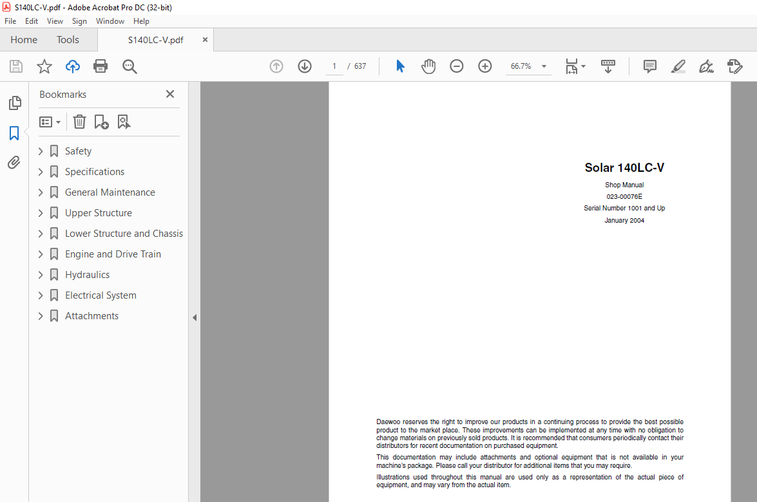
Task: Expand the Upper Structure bookmark
Action: (41, 212)
